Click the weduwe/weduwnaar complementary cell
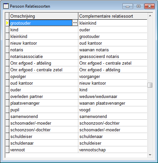The image size is (158, 163). coord(113,96)
